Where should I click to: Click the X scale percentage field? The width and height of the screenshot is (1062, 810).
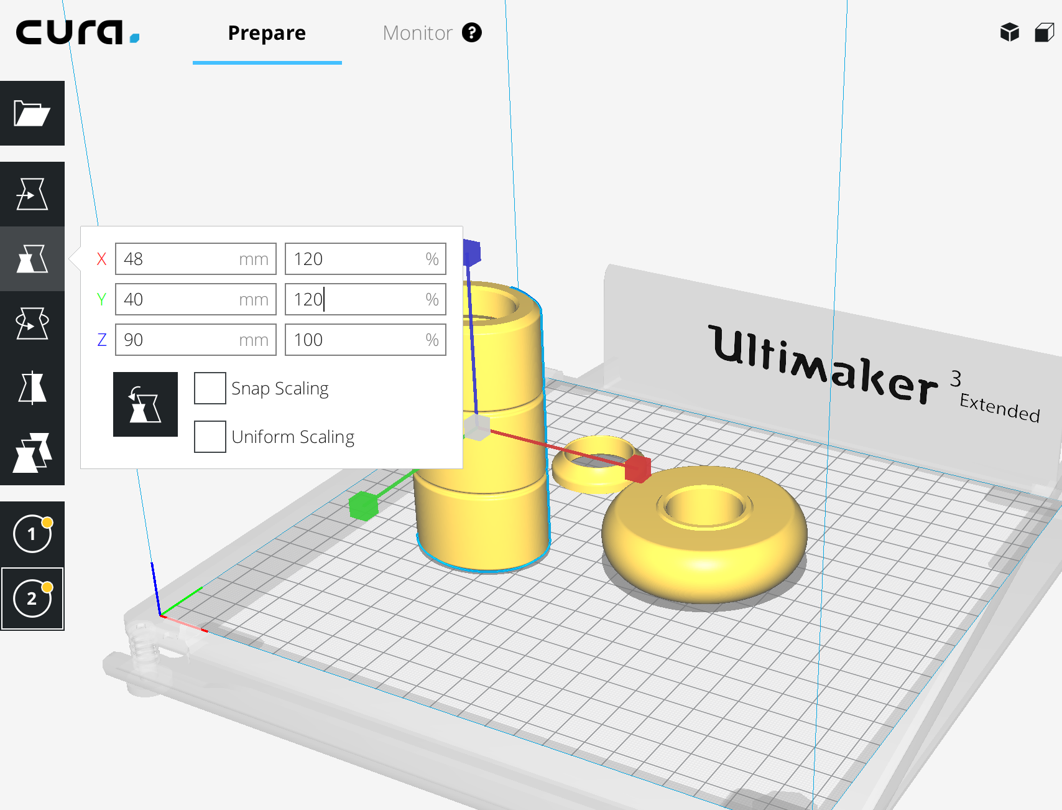[366, 259]
